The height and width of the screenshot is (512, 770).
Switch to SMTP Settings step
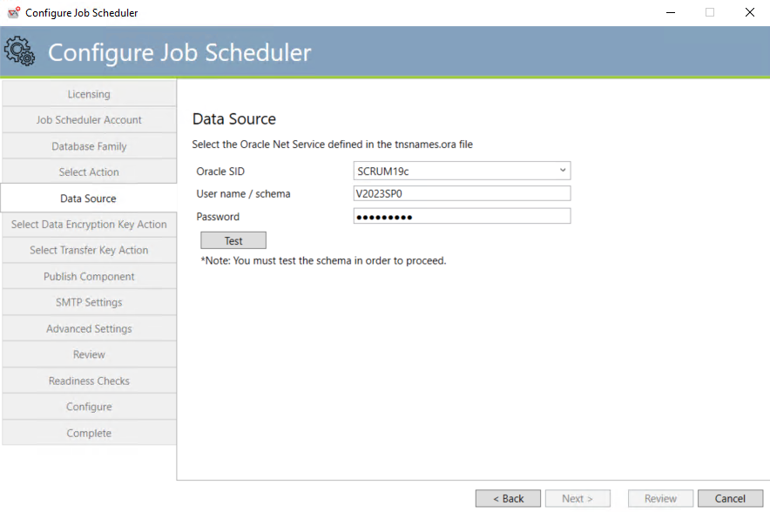pos(89,302)
